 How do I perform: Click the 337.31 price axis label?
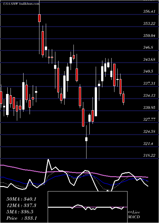(x=149, y=83)
